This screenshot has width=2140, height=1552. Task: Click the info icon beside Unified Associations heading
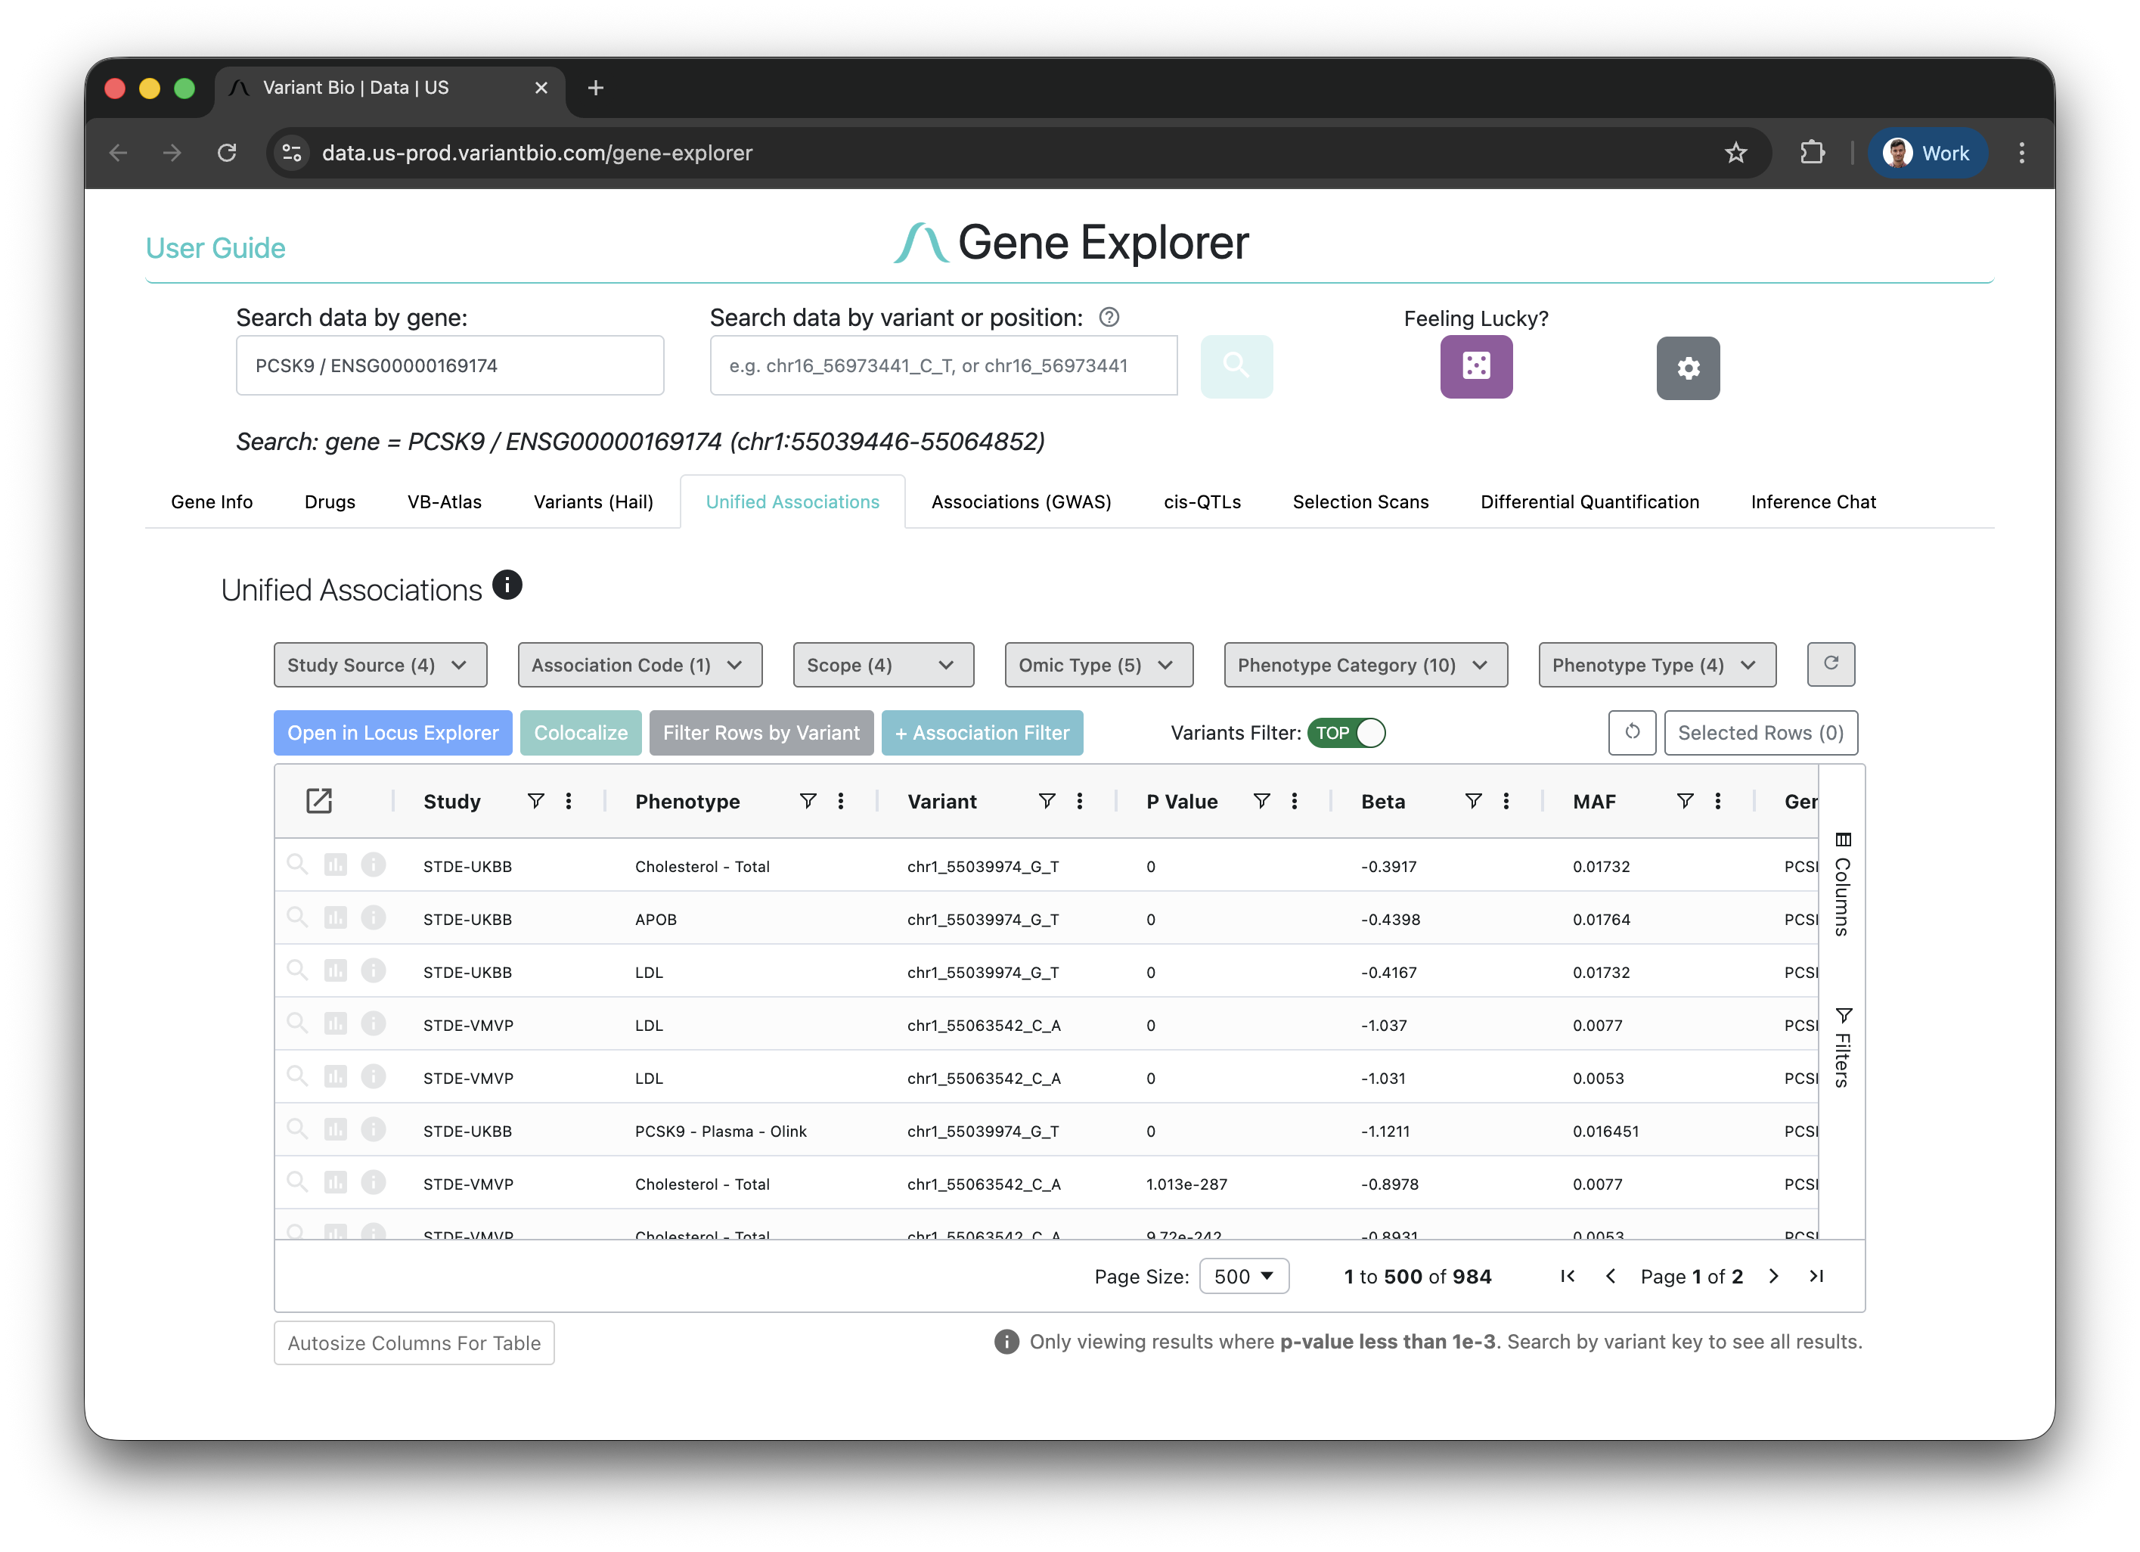tap(507, 585)
